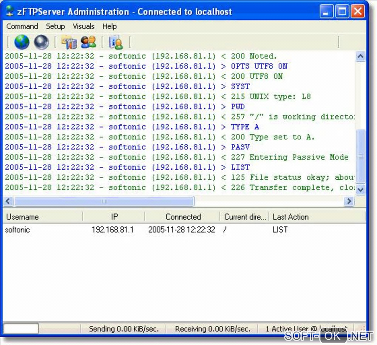Click '1 Active User @ localhost' status

tap(306, 329)
